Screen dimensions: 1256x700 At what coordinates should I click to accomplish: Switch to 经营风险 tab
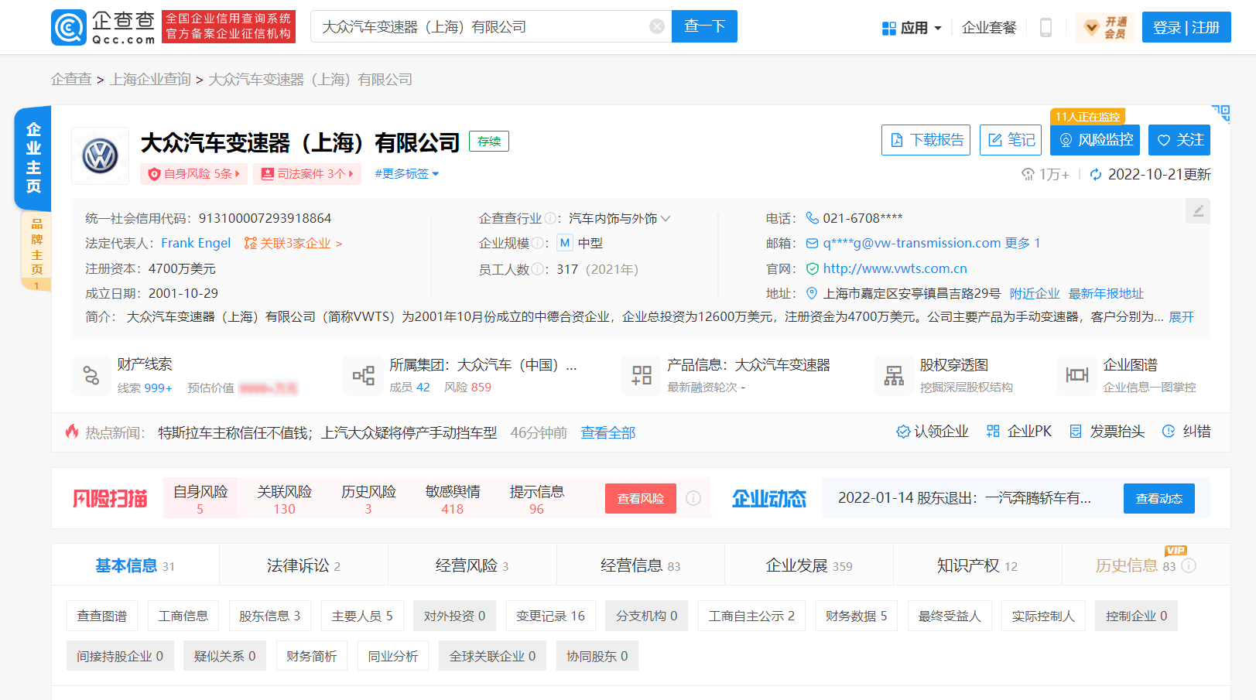(472, 565)
